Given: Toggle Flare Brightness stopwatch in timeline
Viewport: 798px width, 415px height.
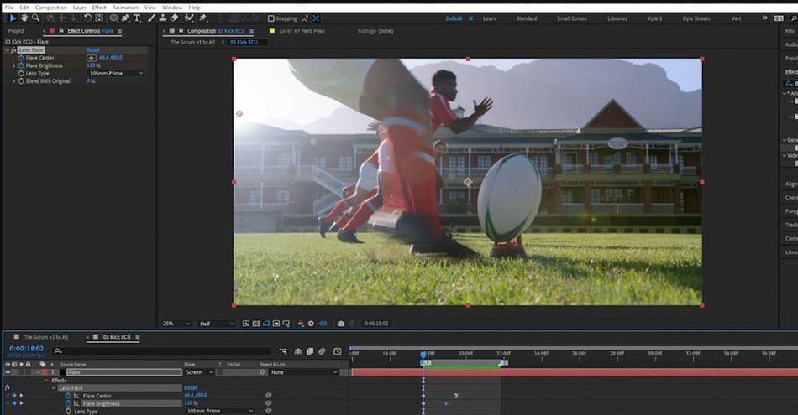Looking at the screenshot, I should pyautogui.click(x=68, y=403).
